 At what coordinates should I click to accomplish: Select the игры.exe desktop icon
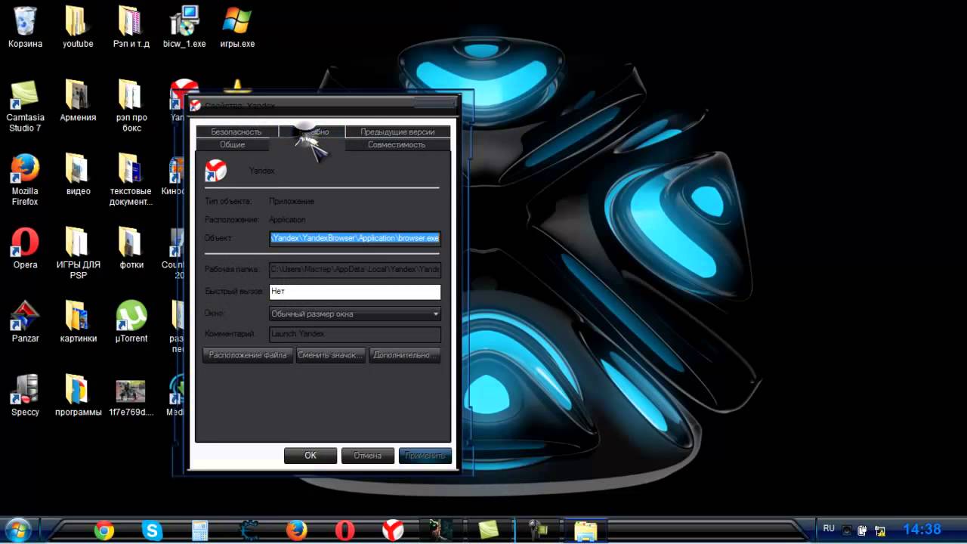click(237, 27)
